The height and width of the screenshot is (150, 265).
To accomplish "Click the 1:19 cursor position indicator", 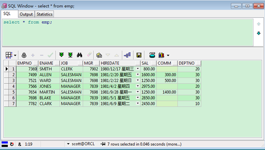I will [x=29, y=144].
